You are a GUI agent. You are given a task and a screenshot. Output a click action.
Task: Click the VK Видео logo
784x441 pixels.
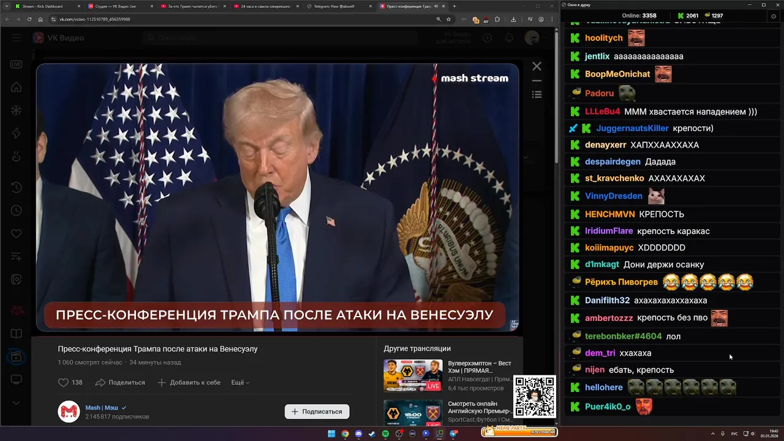[58, 38]
